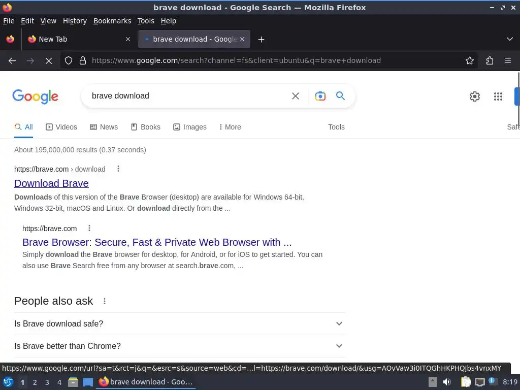
Task: Open the removable media eject tray icon
Action: (433, 382)
